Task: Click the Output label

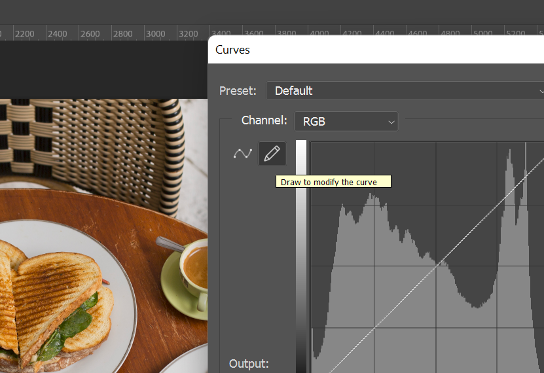Action: coord(249,364)
